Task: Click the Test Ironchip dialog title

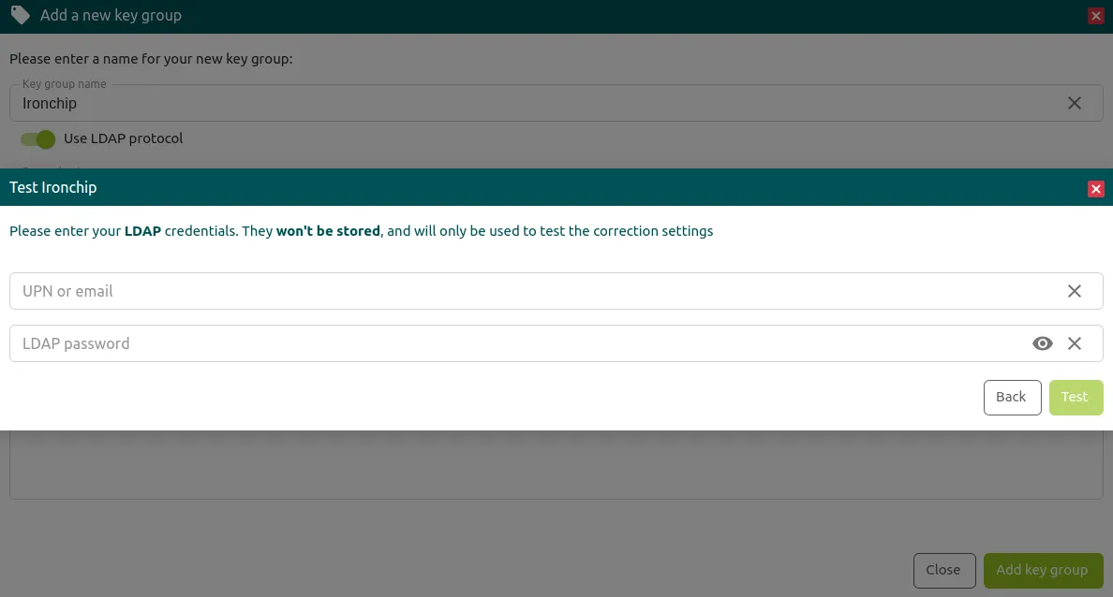Action: coord(53,188)
